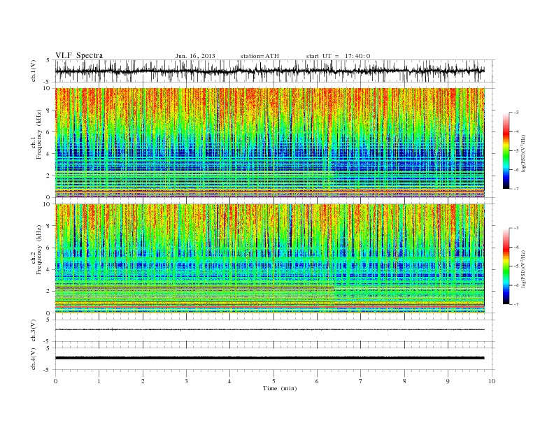Click the '7' tick on the time axis
Viewport: 554px width, 428px height.
(361, 381)
